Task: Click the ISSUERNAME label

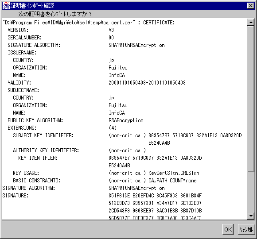Action: [x=22, y=53]
